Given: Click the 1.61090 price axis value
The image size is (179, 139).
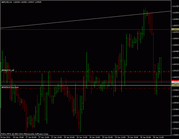Looking at the screenshot, I should (175, 13).
